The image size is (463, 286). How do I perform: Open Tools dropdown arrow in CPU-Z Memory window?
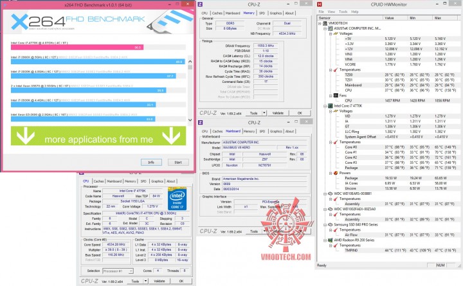point(264,113)
